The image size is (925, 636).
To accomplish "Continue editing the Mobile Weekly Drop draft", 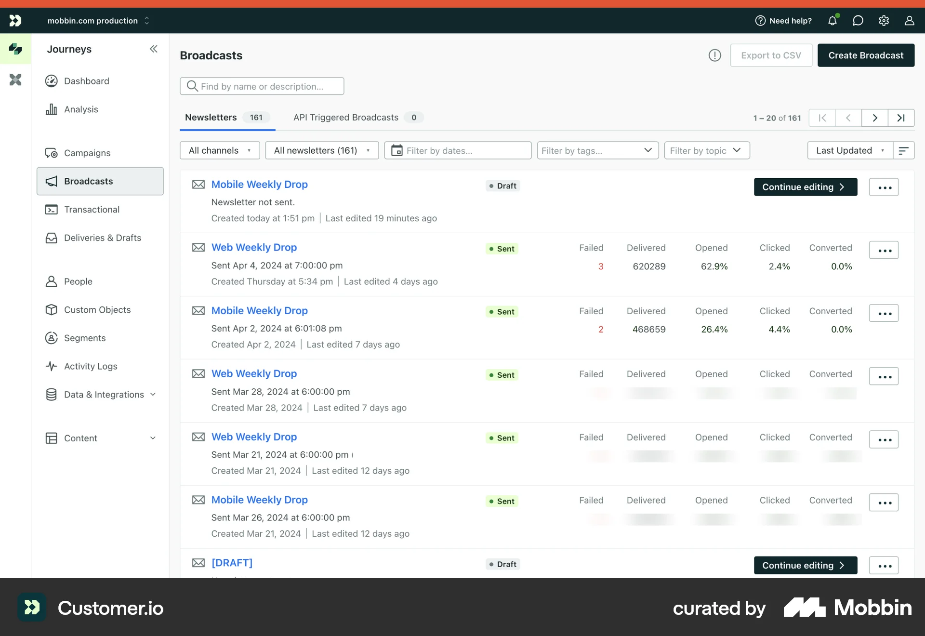I will click(x=805, y=187).
